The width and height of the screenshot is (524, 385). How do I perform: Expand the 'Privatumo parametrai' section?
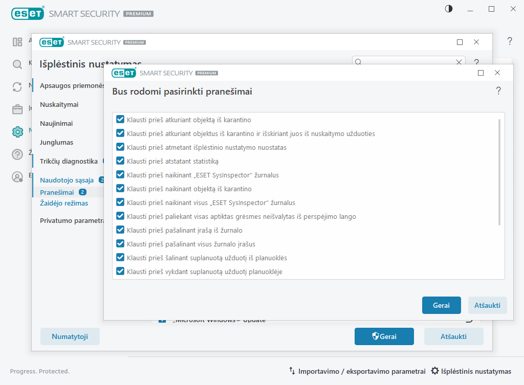tap(72, 221)
